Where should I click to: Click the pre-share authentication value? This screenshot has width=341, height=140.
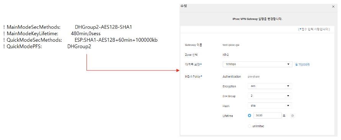click(254, 77)
